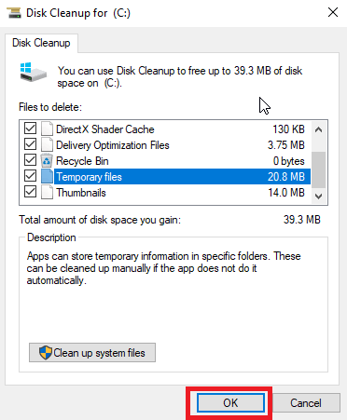Click the file list scrollbar thumb
347x420 pixels.
(x=318, y=169)
